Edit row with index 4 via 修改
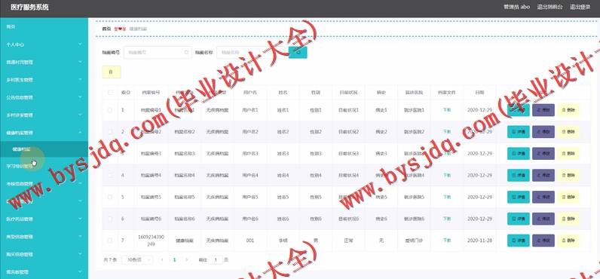This screenshot has width=600, height=279. pos(543,175)
